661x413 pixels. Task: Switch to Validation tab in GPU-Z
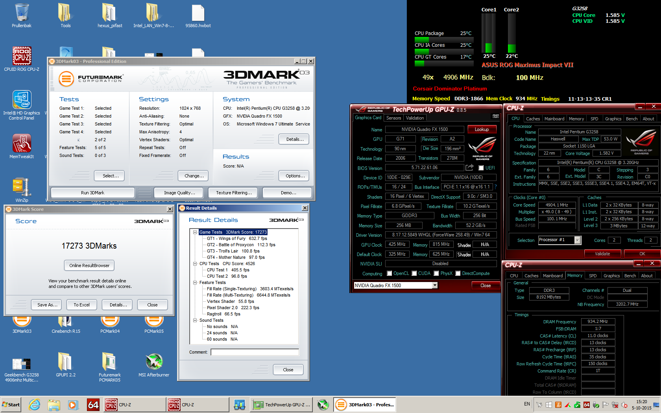click(x=415, y=118)
